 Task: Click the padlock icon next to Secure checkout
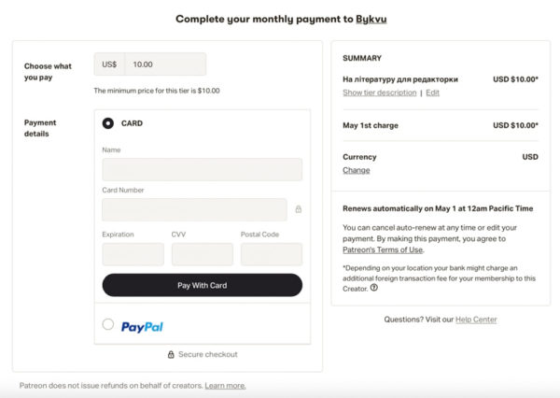click(171, 354)
